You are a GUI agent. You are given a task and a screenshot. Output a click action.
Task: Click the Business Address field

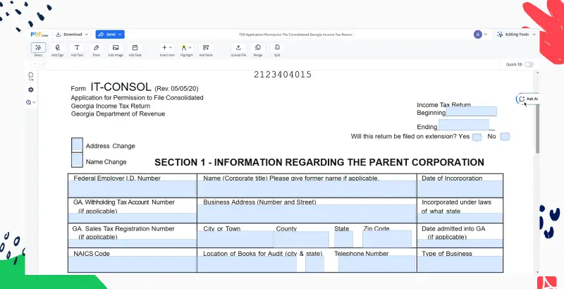click(x=307, y=214)
